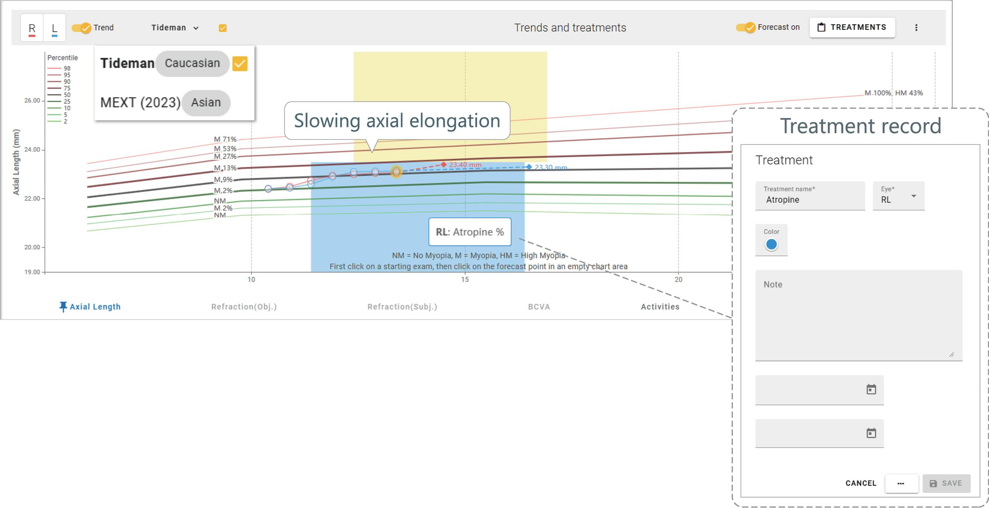Click the ellipsis button next to CANCEL

tap(901, 483)
